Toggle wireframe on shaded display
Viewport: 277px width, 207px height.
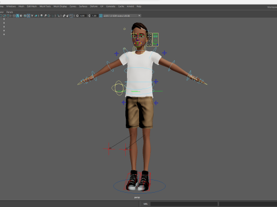click(25, 16)
